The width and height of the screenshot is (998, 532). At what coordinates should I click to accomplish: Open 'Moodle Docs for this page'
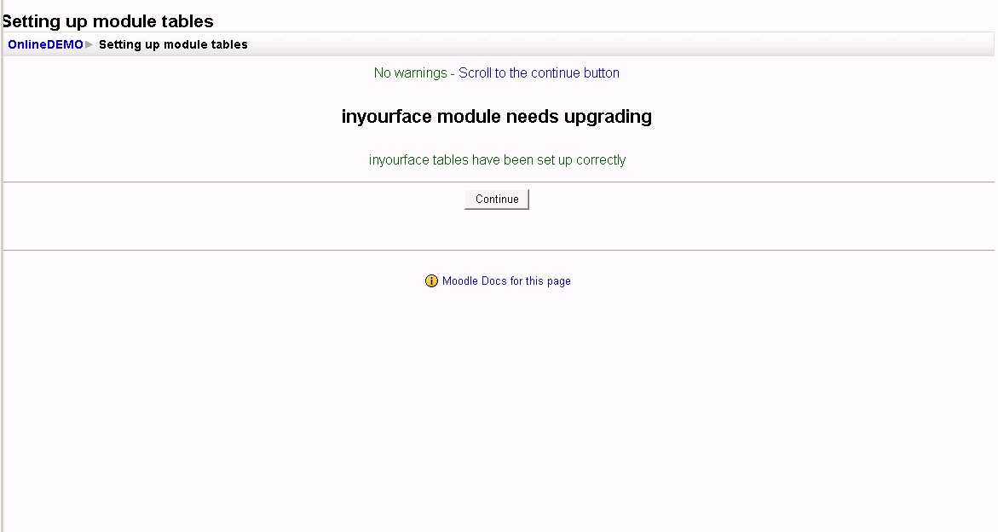[504, 280]
